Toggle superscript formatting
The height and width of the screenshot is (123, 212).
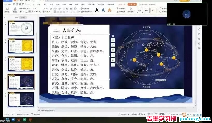click(37, 12)
